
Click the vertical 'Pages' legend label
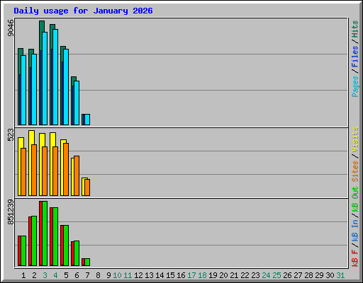pyautogui.click(x=355, y=86)
